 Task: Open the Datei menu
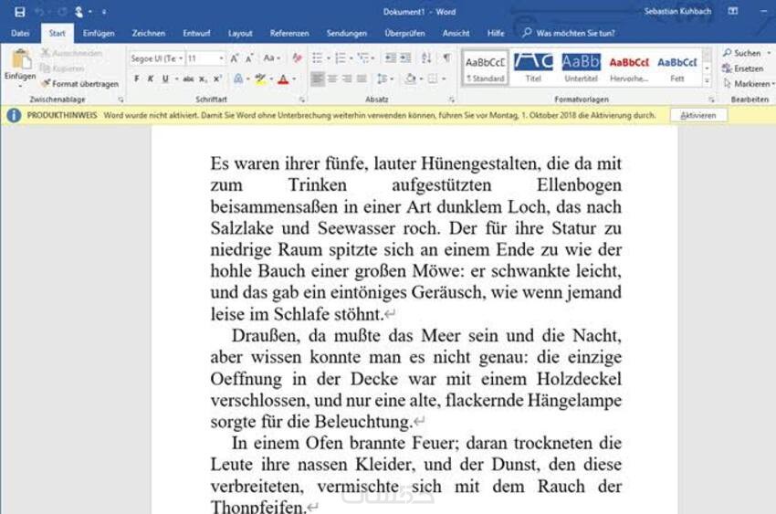(20, 33)
